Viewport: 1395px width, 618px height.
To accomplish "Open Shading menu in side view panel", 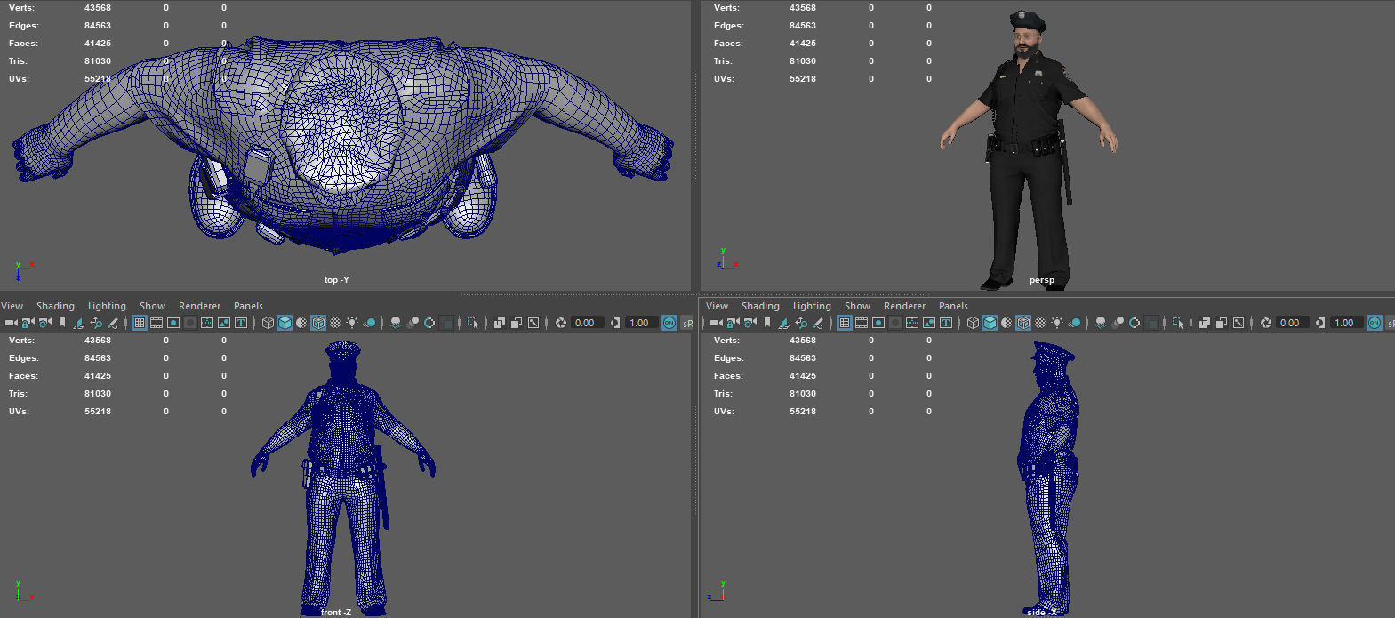I will tap(760, 306).
